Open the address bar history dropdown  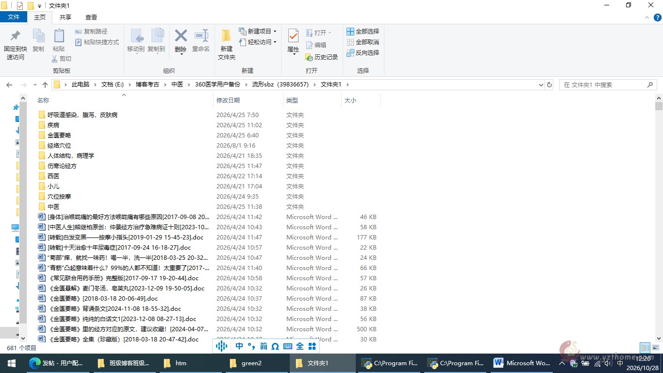point(541,85)
